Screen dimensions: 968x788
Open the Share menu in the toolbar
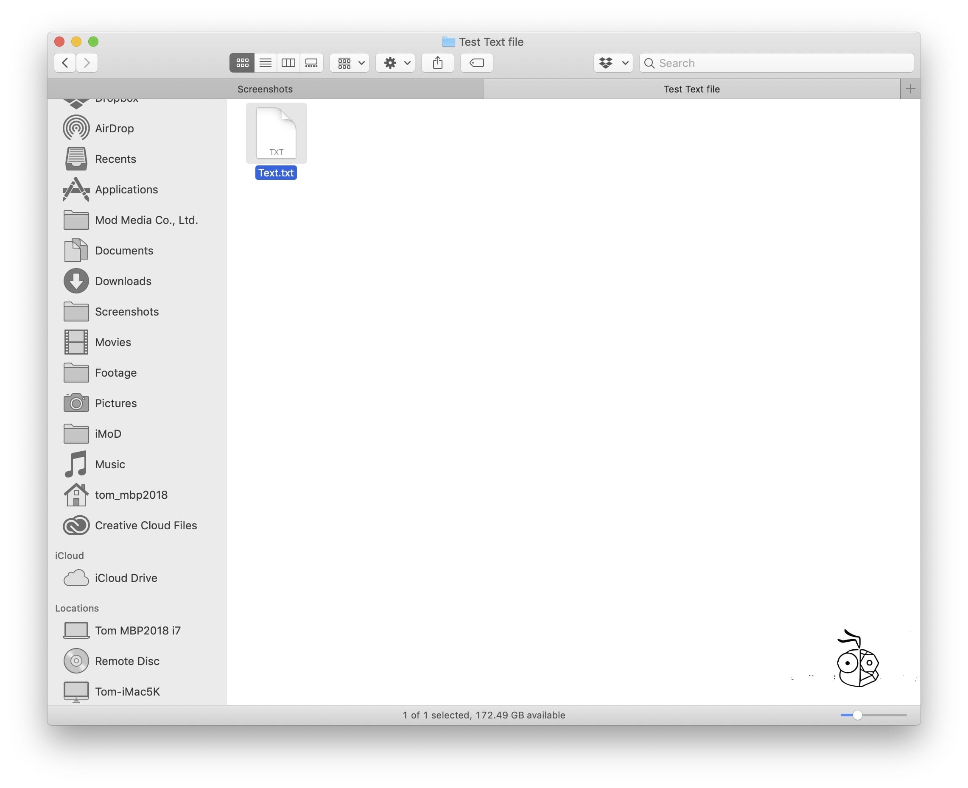437,63
